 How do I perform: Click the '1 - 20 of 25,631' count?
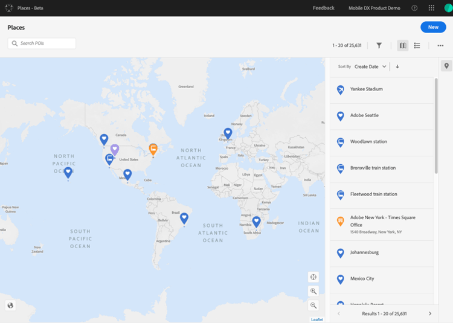click(347, 45)
